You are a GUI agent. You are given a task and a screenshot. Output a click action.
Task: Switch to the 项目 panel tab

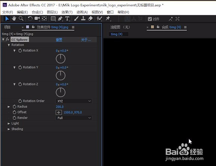[7, 27]
